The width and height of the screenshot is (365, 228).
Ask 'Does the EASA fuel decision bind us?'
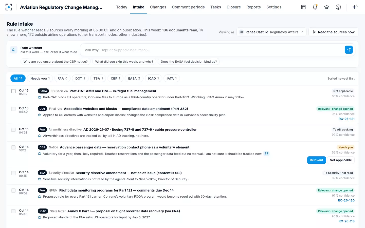point(189,62)
